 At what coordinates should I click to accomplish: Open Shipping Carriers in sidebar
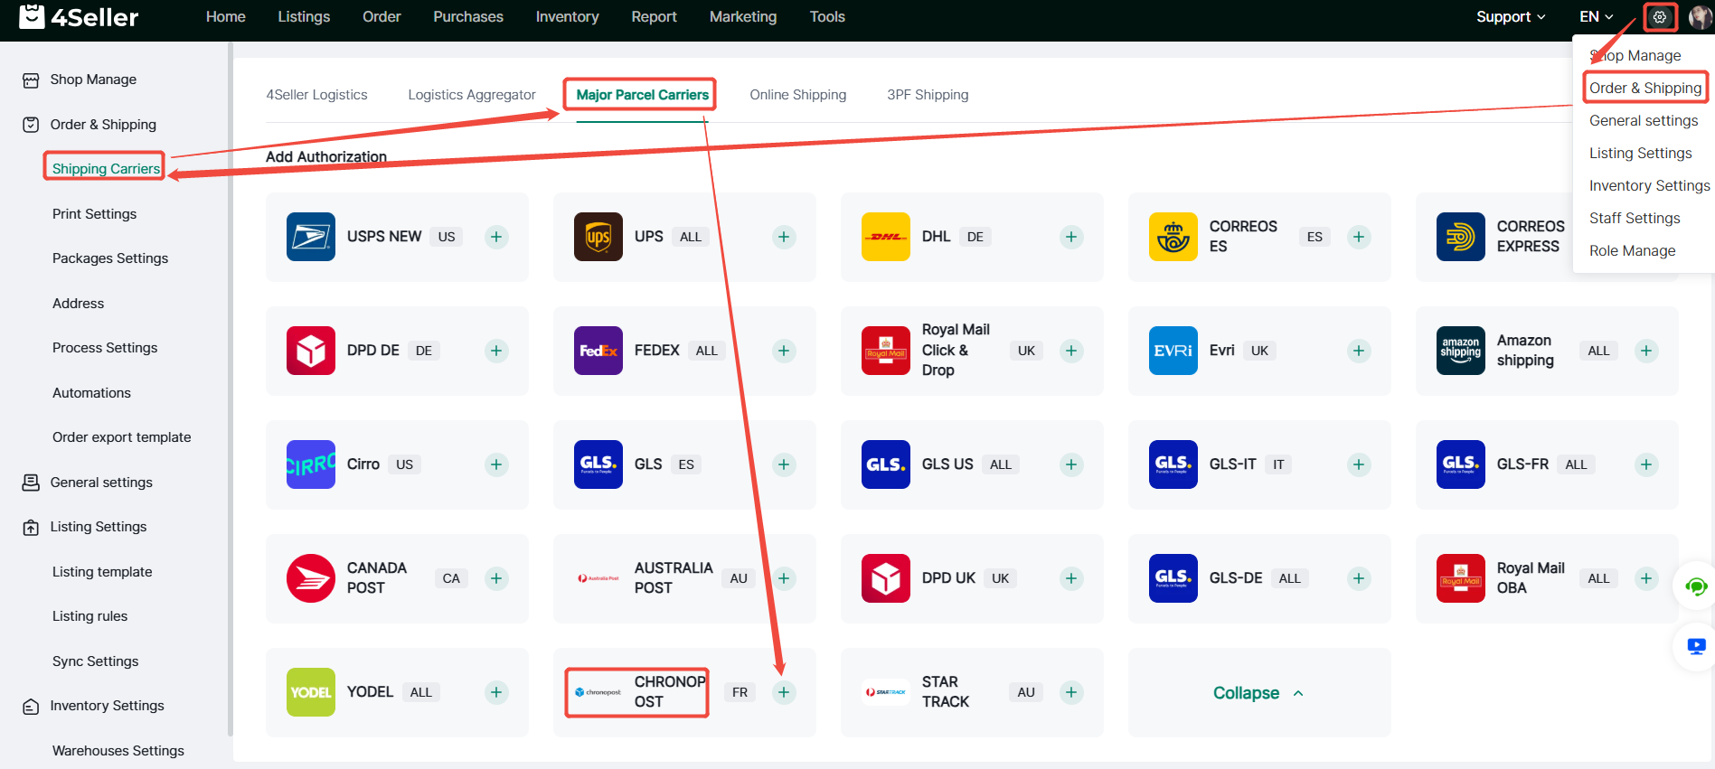[x=106, y=169]
